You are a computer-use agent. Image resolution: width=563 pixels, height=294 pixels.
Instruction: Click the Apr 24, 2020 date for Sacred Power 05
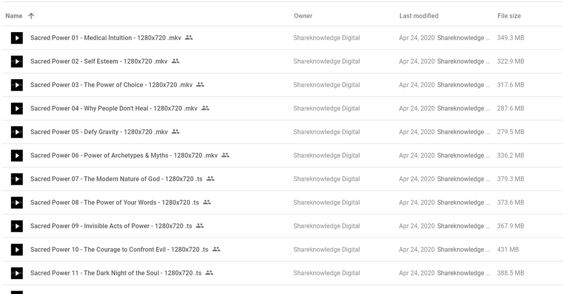click(x=417, y=132)
